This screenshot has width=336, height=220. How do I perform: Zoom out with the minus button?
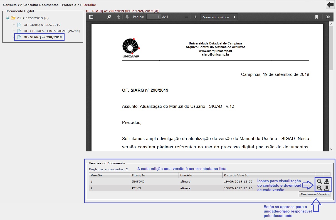tap(187, 17)
